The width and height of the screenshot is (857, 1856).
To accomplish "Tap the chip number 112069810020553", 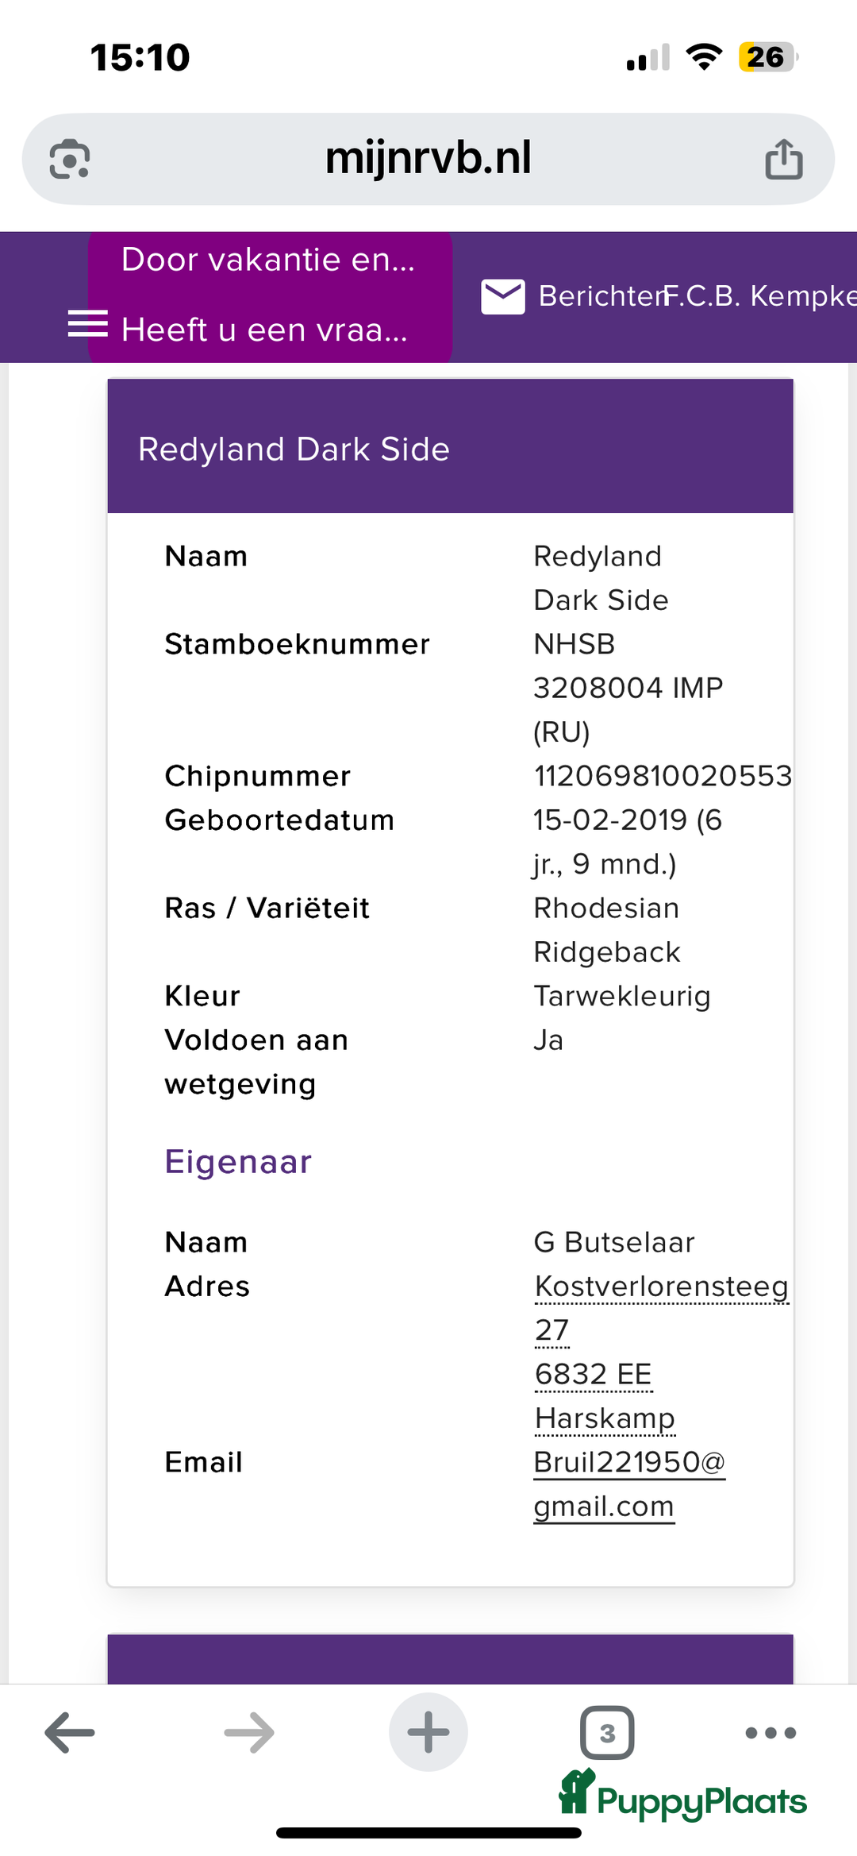I will (x=663, y=776).
